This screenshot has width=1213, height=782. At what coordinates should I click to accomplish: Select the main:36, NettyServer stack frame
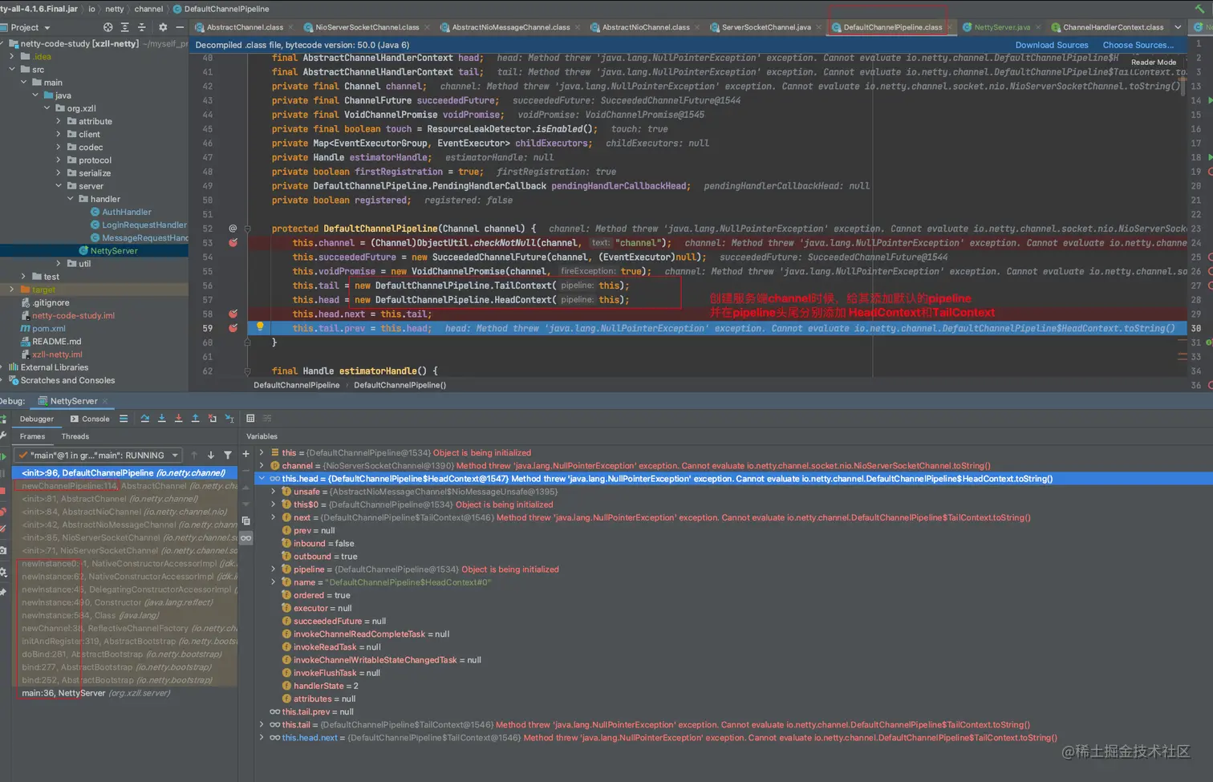pyautogui.click(x=124, y=693)
